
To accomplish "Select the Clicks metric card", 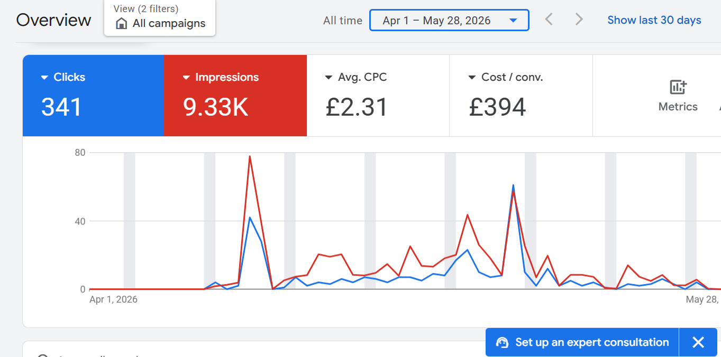I will tap(93, 96).
